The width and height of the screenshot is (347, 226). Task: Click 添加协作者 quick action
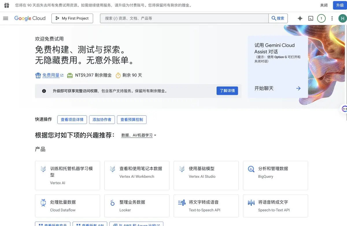pos(102,120)
